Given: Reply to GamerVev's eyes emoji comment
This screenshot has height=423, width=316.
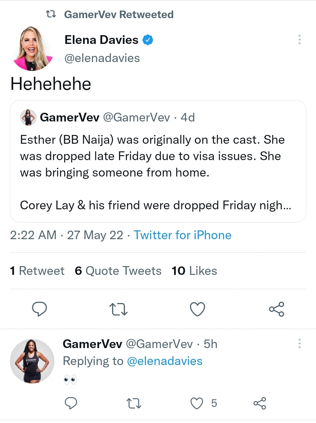Looking at the screenshot, I should [71, 403].
